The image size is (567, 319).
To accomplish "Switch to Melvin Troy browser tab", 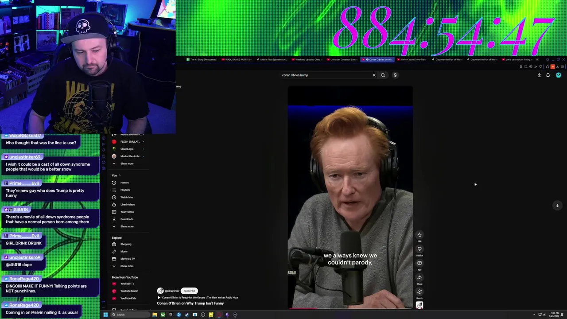I will (x=271, y=59).
